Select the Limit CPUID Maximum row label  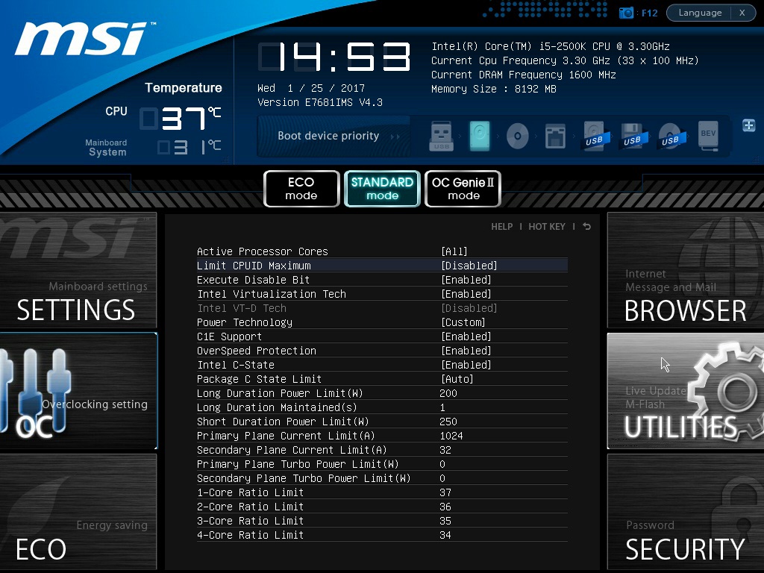tap(254, 266)
